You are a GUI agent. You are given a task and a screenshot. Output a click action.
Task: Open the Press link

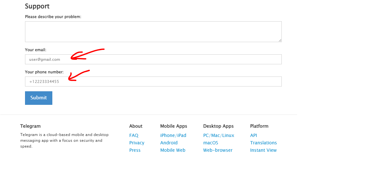135,150
